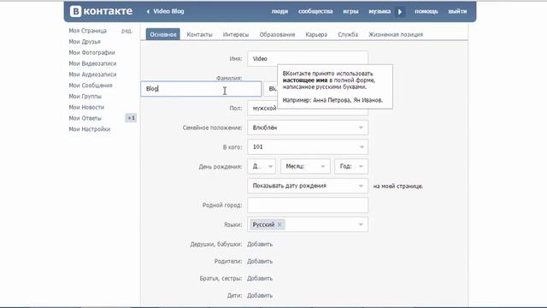547x308 pixels.
Task: Open the помощь header link
Action: tap(426, 11)
